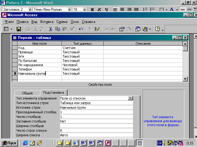Open dropdown arrow of Поле со списком
Viewport: 197px width, 147px height.
pos(131,98)
